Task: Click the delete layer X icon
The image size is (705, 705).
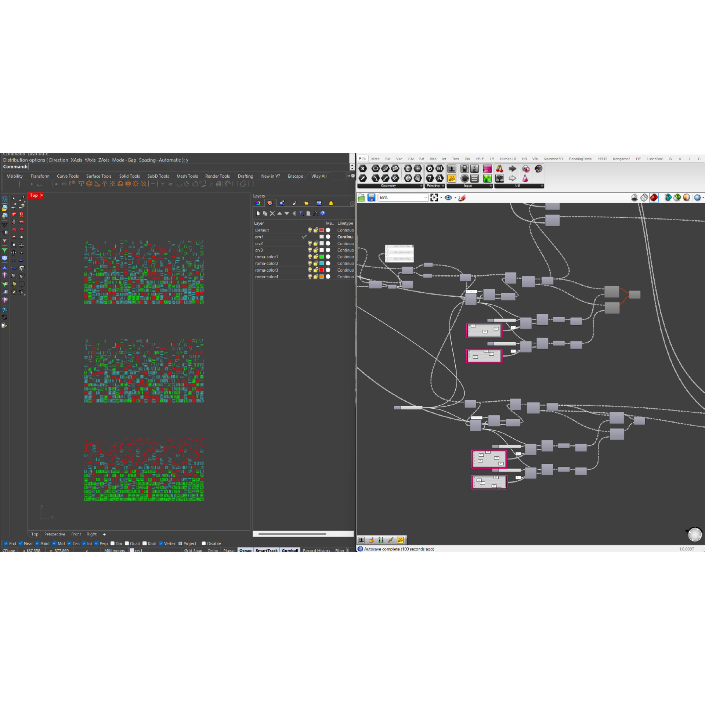Action: tap(272, 213)
